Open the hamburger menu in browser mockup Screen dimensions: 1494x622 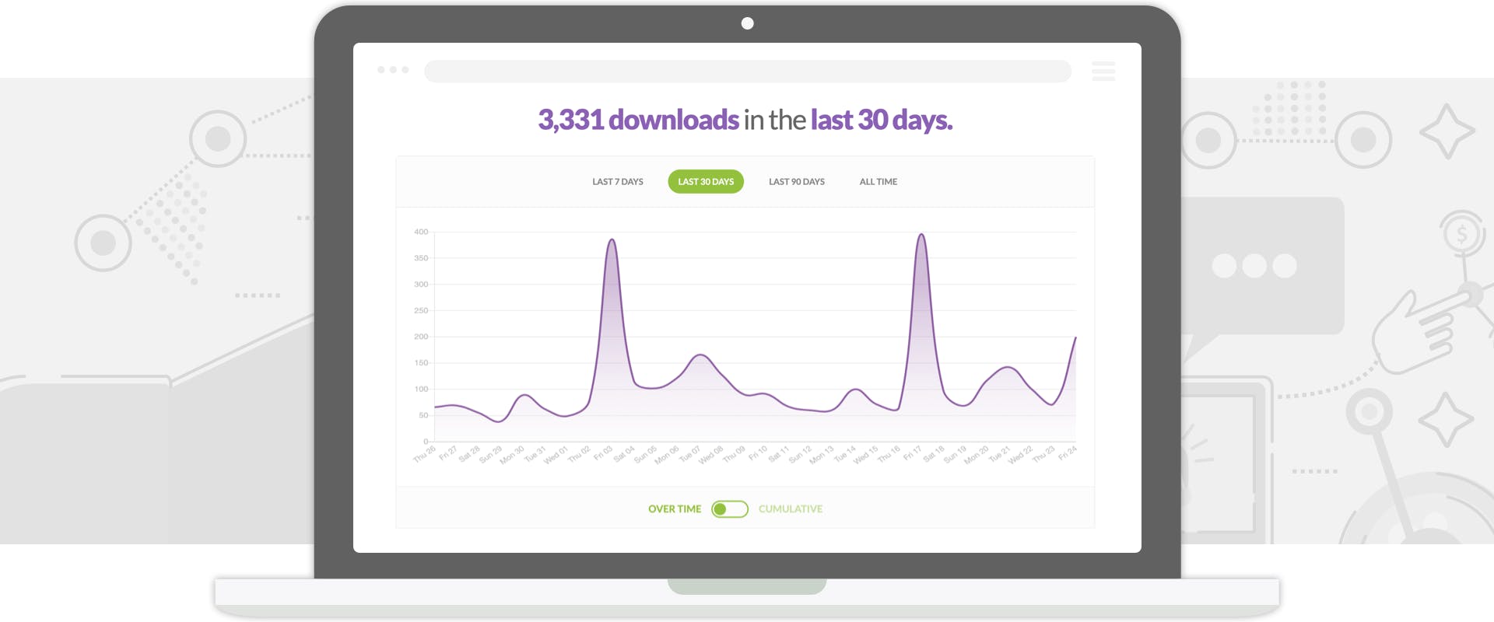(x=1103, y=71)
